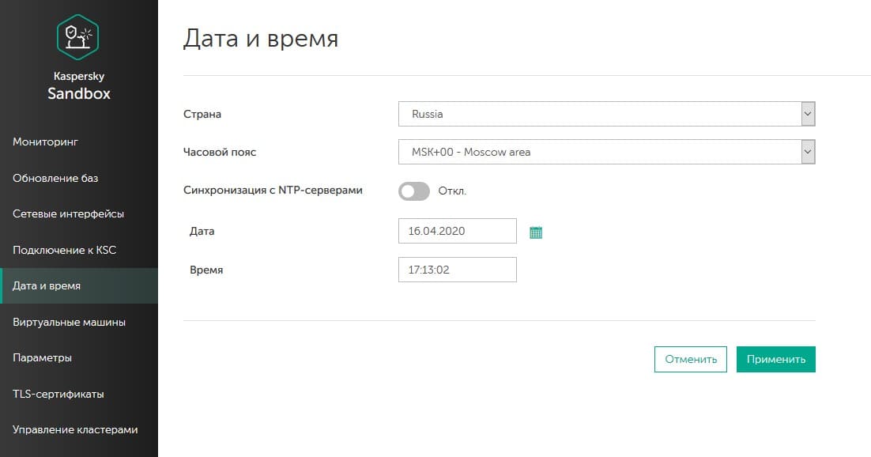871x457 pixels.
Task: Select Сетевые интерфейсы menu item
Action: [68, 213]
